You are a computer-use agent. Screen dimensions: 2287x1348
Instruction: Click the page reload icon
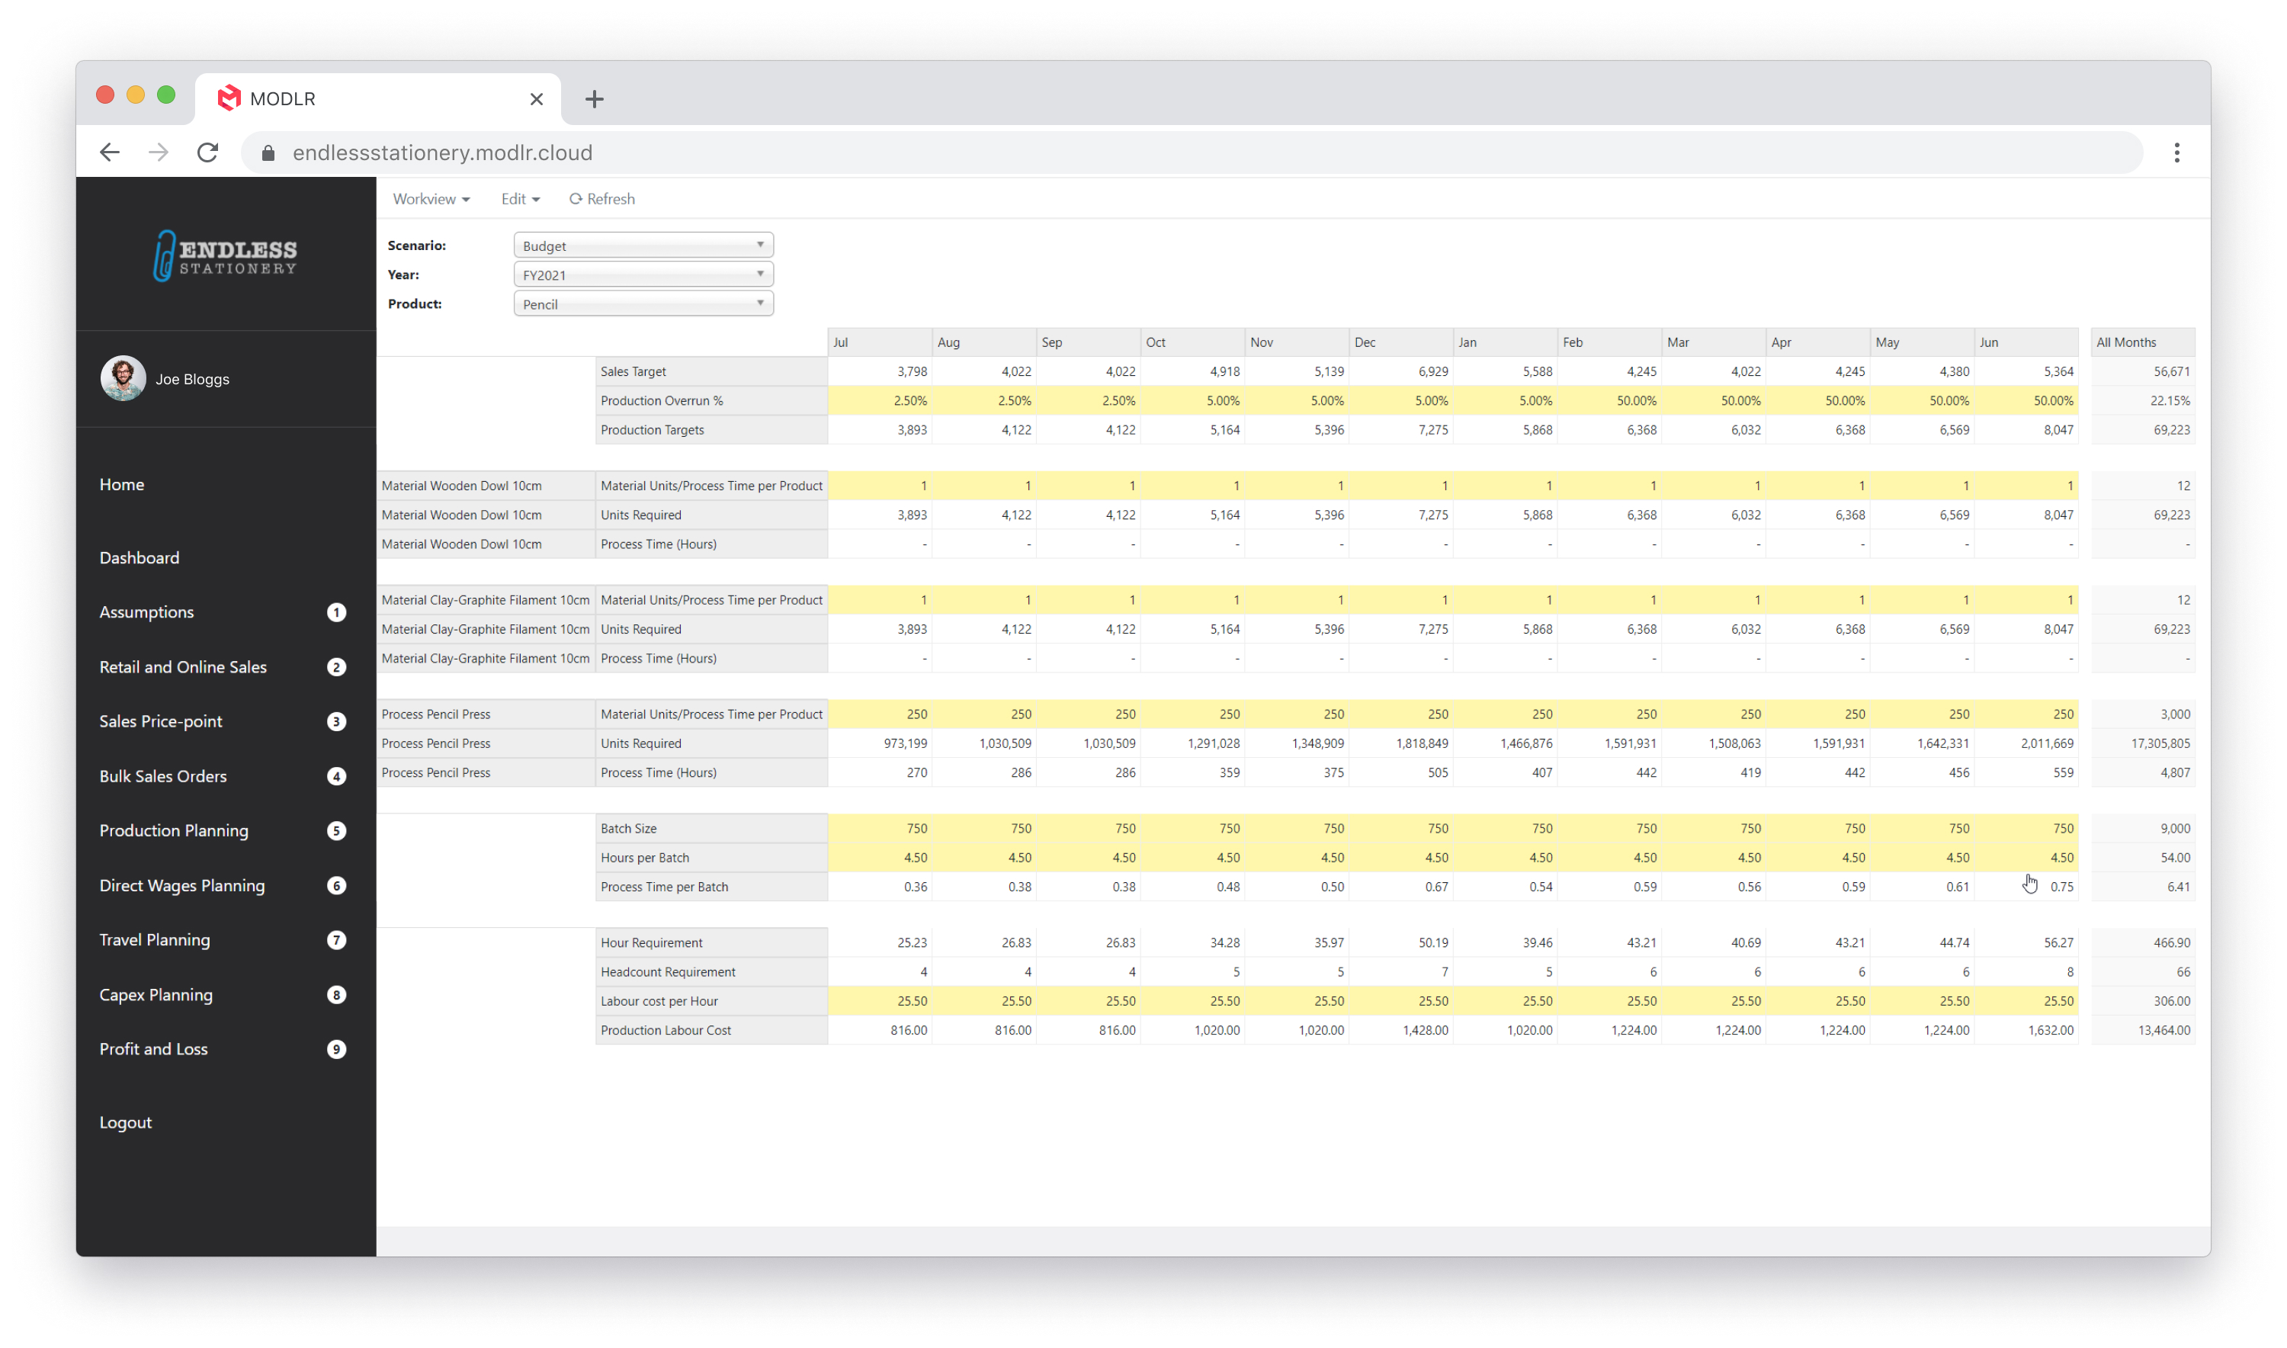tap(207, 152)
